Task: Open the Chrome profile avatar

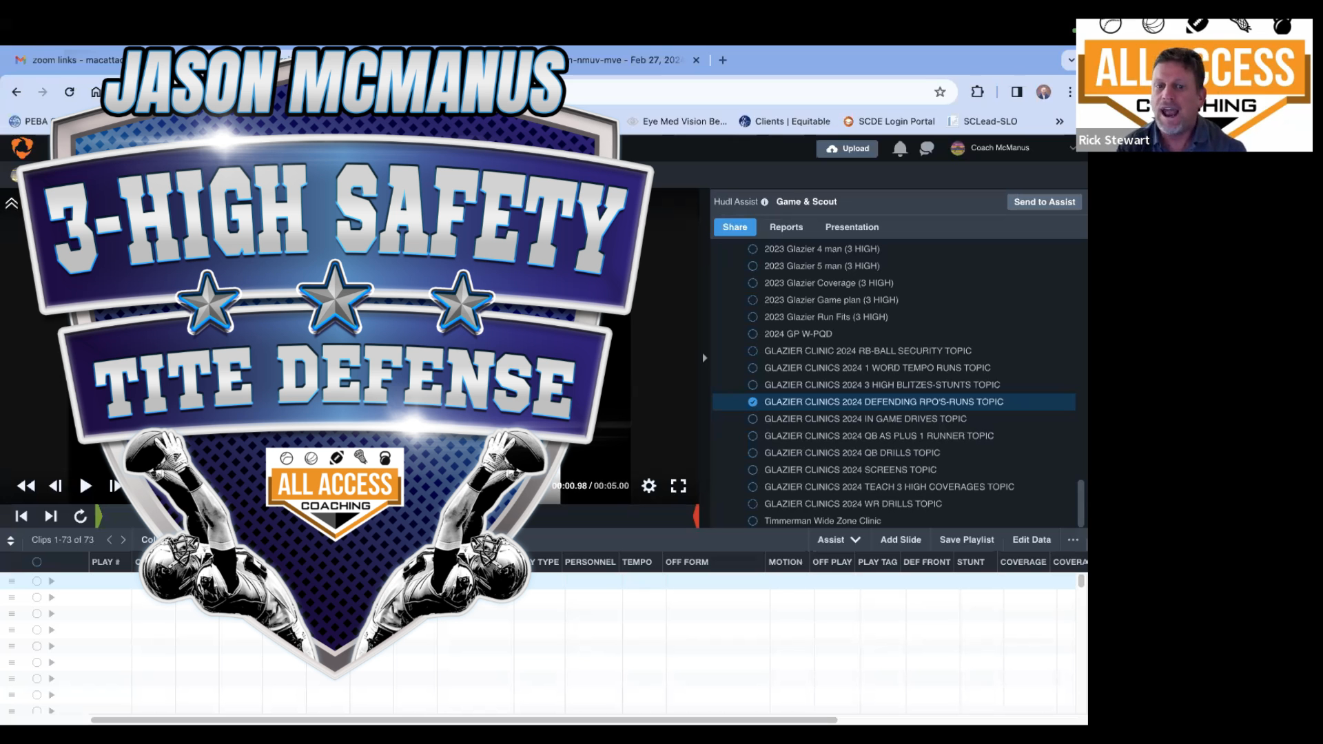Action: [1043, 92]
